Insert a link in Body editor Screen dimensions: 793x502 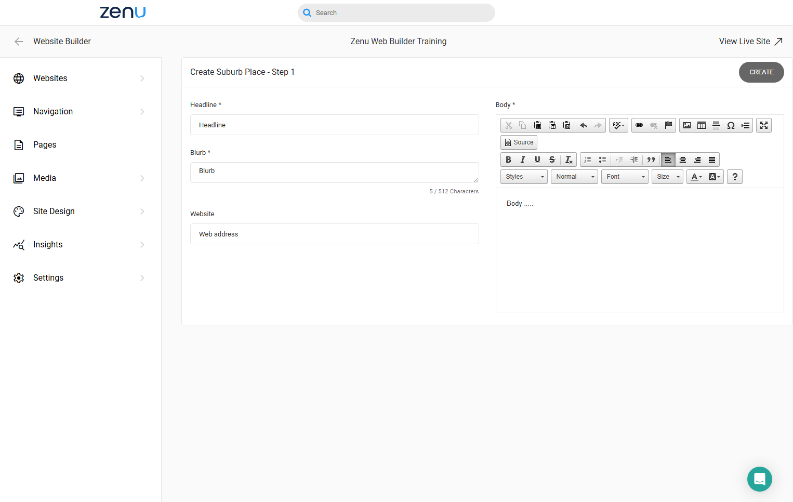click(639, 125)
